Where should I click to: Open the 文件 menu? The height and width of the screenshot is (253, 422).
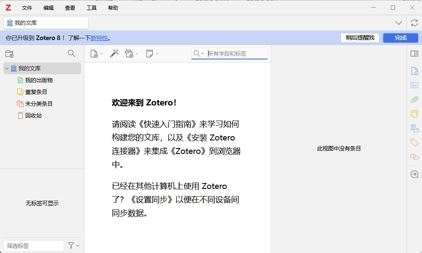(27, 8)
